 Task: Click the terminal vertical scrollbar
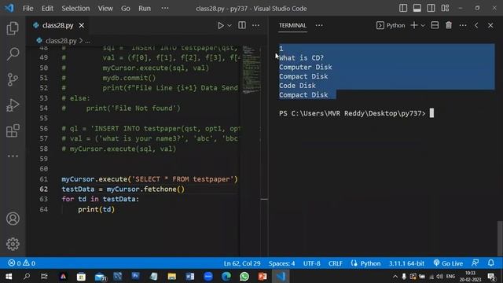click(500, 238)
